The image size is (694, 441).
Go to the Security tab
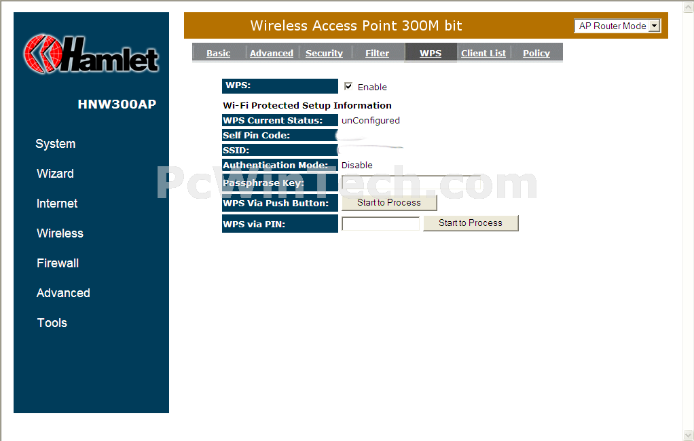click(324, 53)
